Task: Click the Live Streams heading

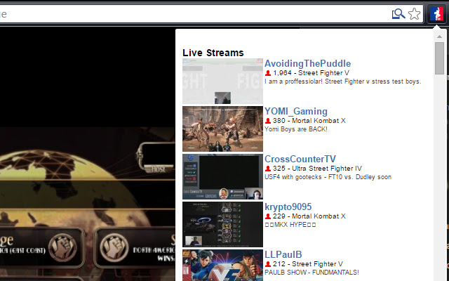Action: click(x=213, y=53)
